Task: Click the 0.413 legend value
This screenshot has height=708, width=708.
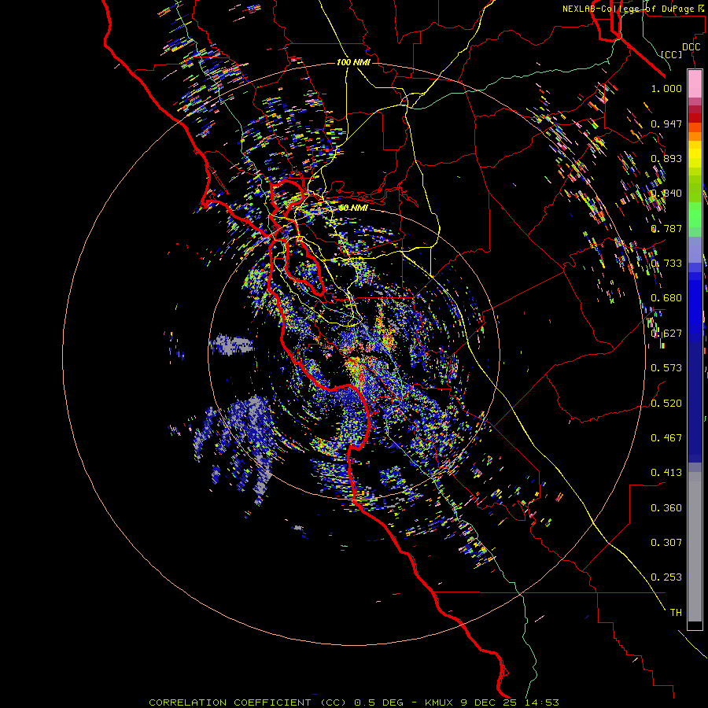Action: [666, 473]
